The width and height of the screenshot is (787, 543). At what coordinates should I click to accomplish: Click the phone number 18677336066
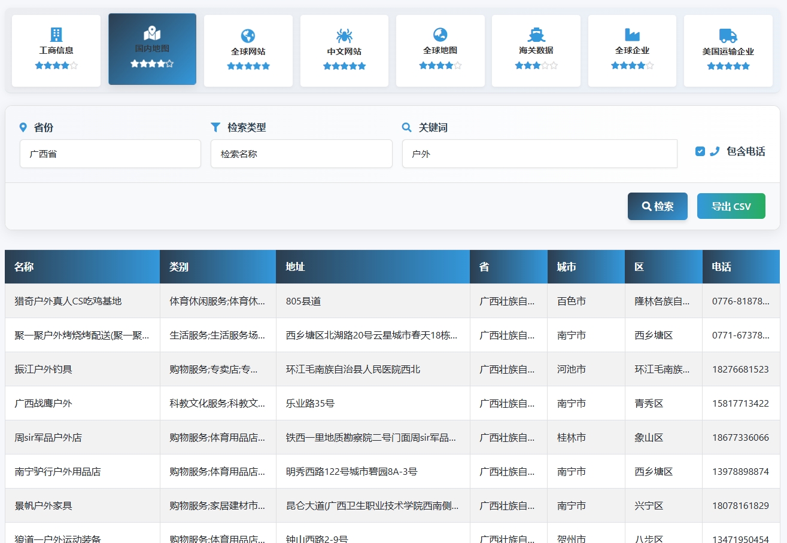pos(740,437)
